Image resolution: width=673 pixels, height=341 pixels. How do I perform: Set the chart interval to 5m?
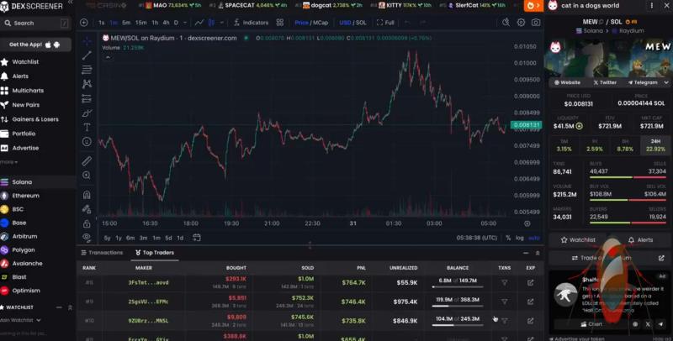126,23
